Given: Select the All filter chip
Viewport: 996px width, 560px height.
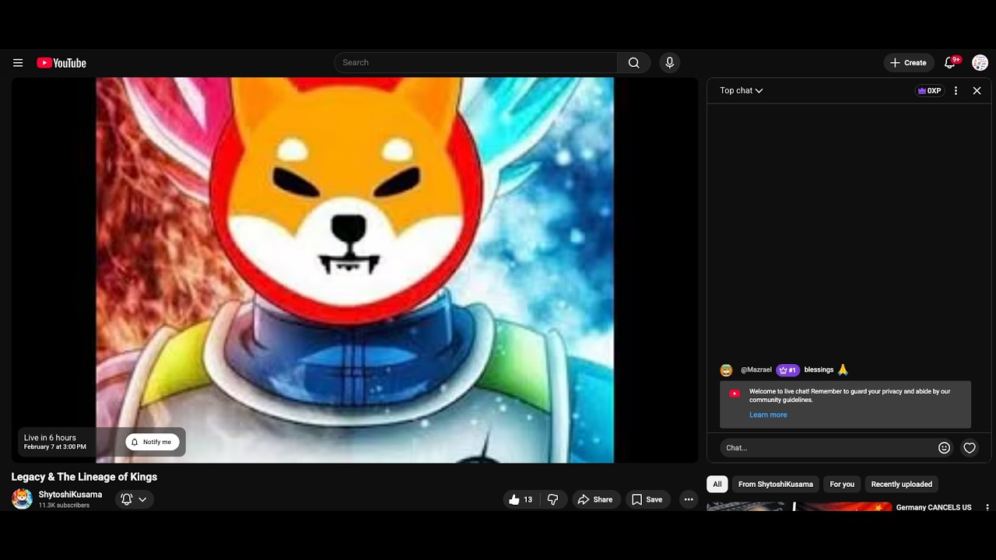Looking at the screenshot, I should click(x=717, y=485).
